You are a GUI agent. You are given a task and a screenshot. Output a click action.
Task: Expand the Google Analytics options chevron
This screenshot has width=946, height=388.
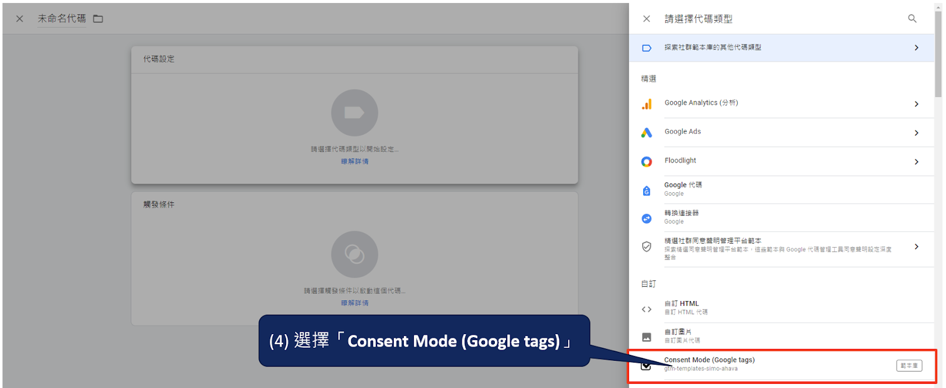click(916, 104)
